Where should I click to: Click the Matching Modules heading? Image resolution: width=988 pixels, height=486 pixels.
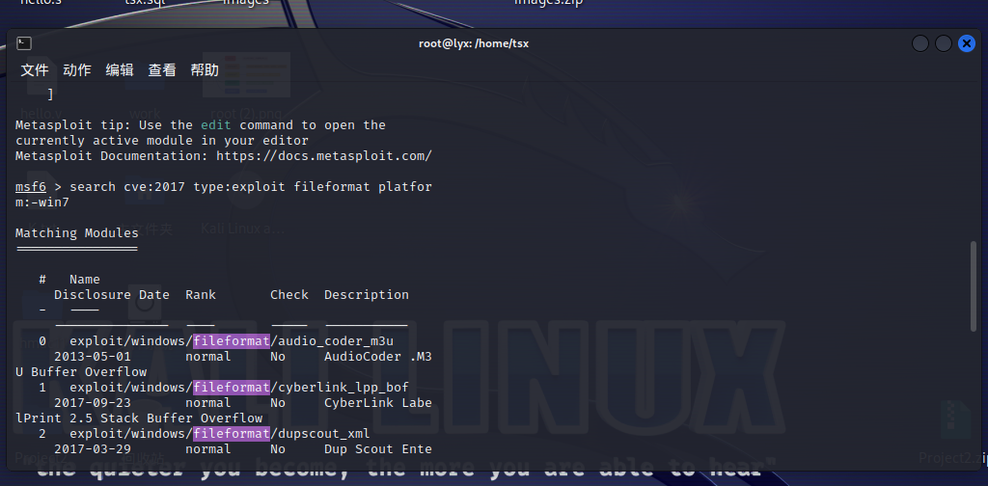point(77,233)
